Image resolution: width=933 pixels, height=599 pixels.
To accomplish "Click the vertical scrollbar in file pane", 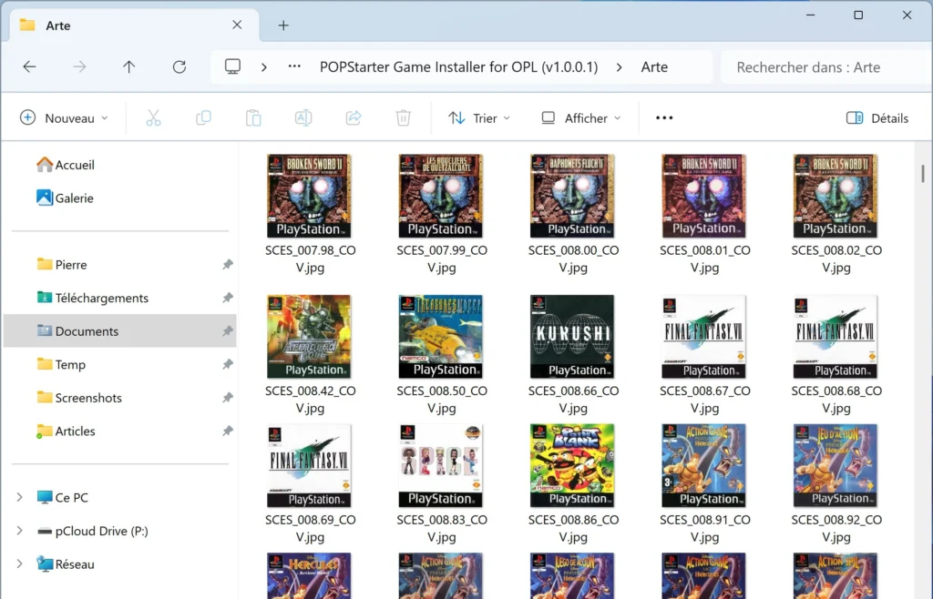I will (923, 174).
